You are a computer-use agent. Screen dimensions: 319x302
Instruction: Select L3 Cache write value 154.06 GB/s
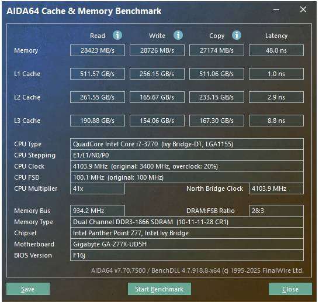[x=157, y=121]
